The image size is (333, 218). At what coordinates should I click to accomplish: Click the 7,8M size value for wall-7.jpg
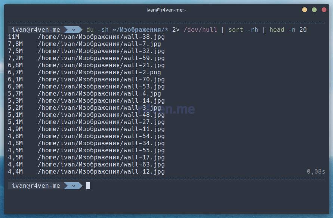pyautogui.click(x=15, y=44)
